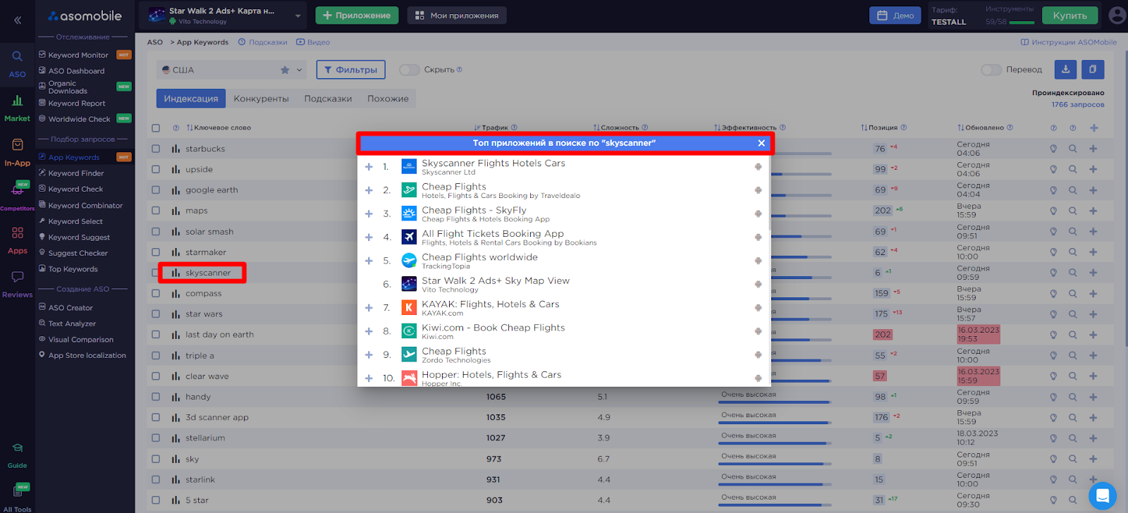Click magnifier icon in sky row
The width and height of the screenshot is (1128, 513).
(x=1072, y=459)
